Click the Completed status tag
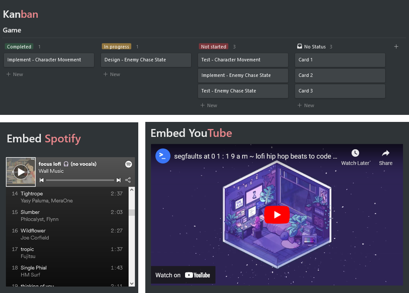This screenshot has width=409, height=293. point(19,47)
